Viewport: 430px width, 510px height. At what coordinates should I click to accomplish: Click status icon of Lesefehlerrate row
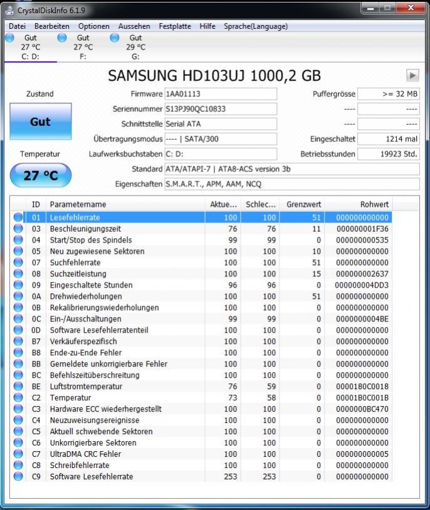(x=18, y=217)
